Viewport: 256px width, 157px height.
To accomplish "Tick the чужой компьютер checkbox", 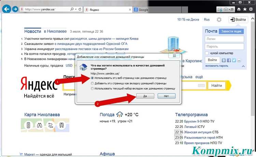I will tap(207, 53).
